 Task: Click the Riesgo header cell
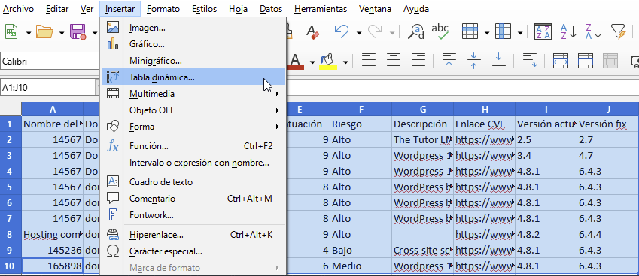click(361, 124)
